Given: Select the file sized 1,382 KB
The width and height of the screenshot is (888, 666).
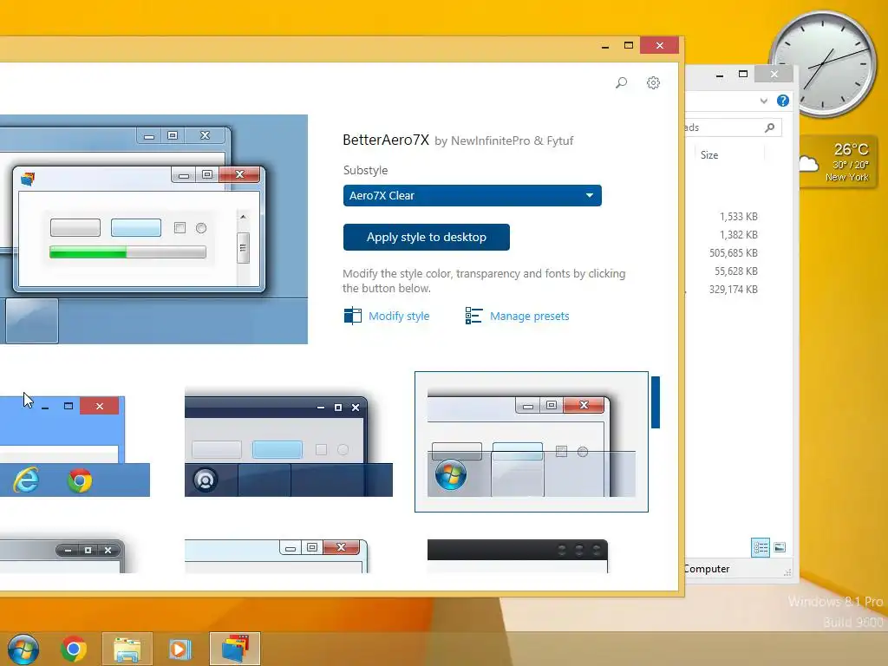Looking at the screenshot, I should coord(739,234).
